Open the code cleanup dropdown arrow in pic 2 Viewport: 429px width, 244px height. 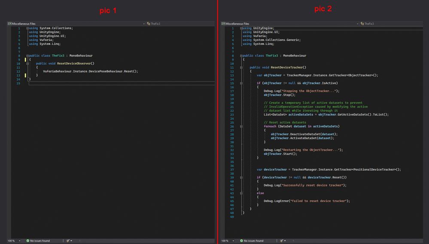pyautogui.click(x=285, y=241)
